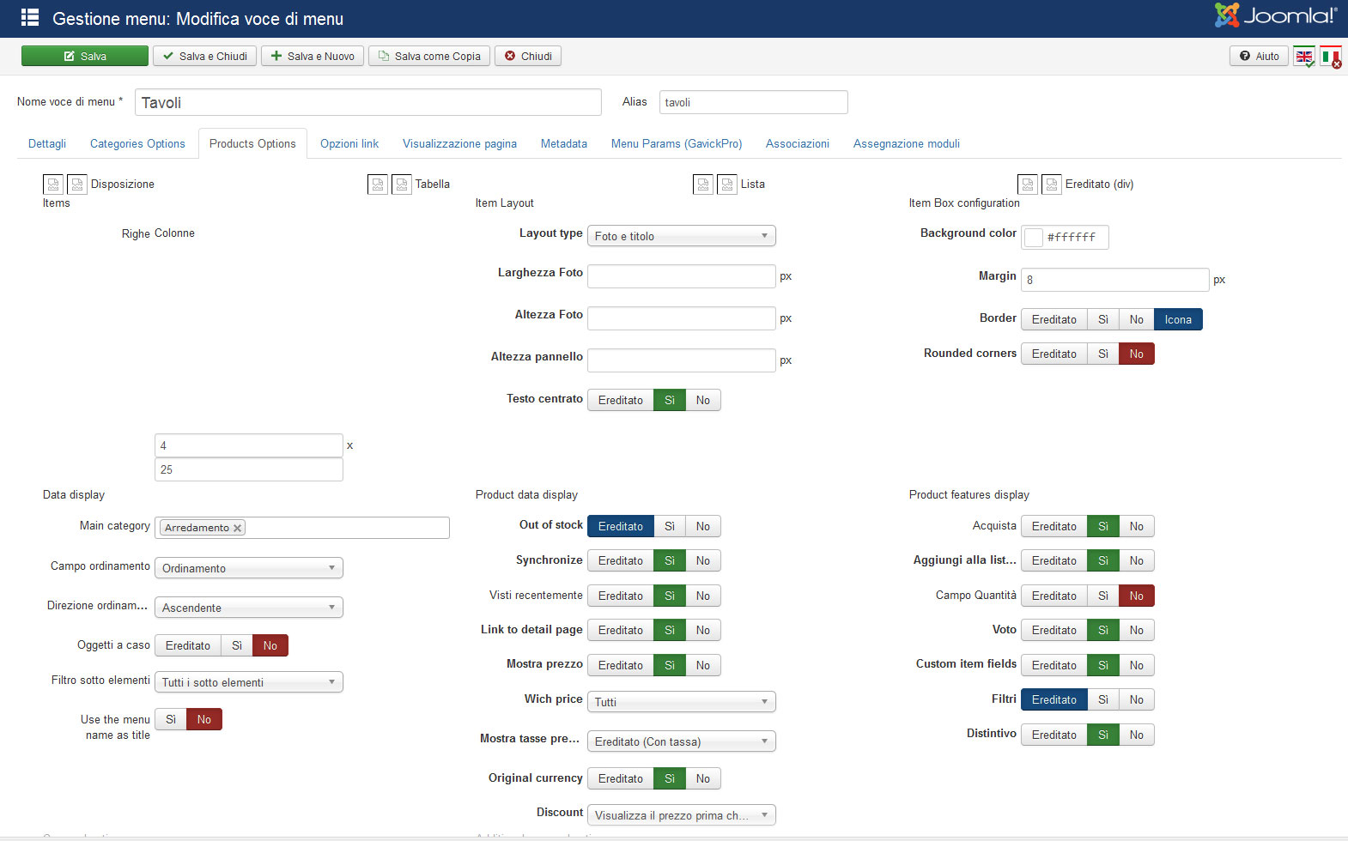Click the Joomla! logo
Viewport: 1348px width, 841px height.
click(x=1276, y=15)
